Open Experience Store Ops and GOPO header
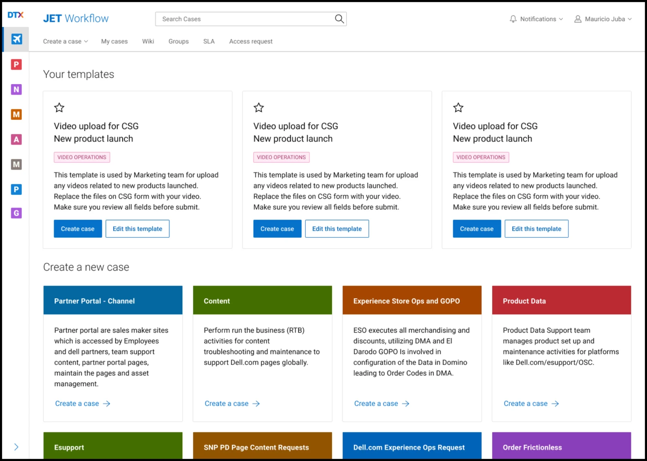The height and width of the screenshot is (461, 647). tap(412, 300)
